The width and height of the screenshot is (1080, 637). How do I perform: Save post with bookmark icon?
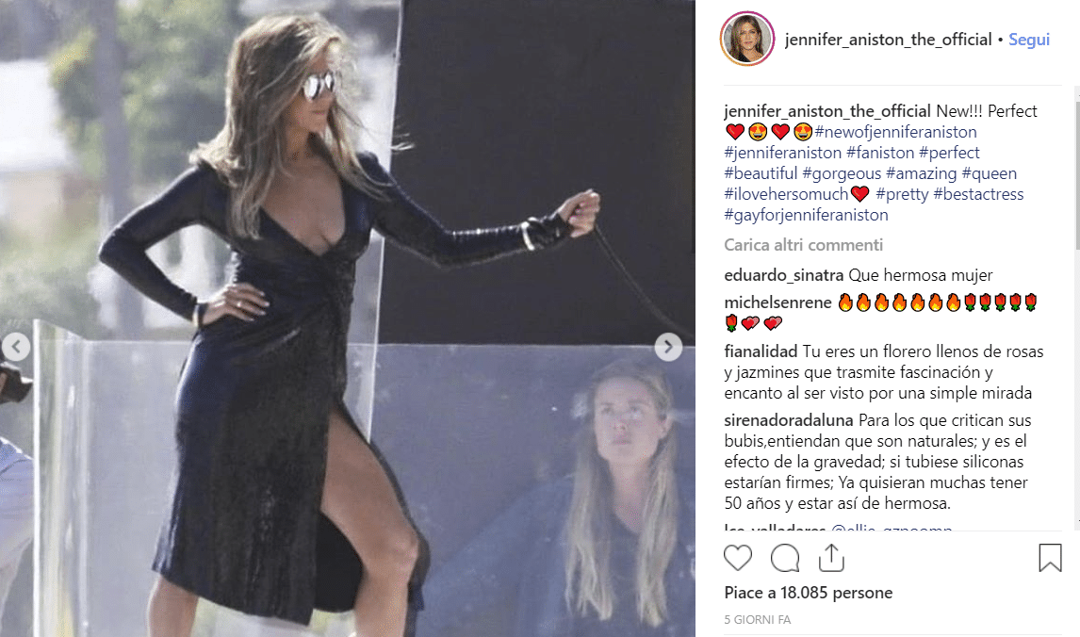1050,558
